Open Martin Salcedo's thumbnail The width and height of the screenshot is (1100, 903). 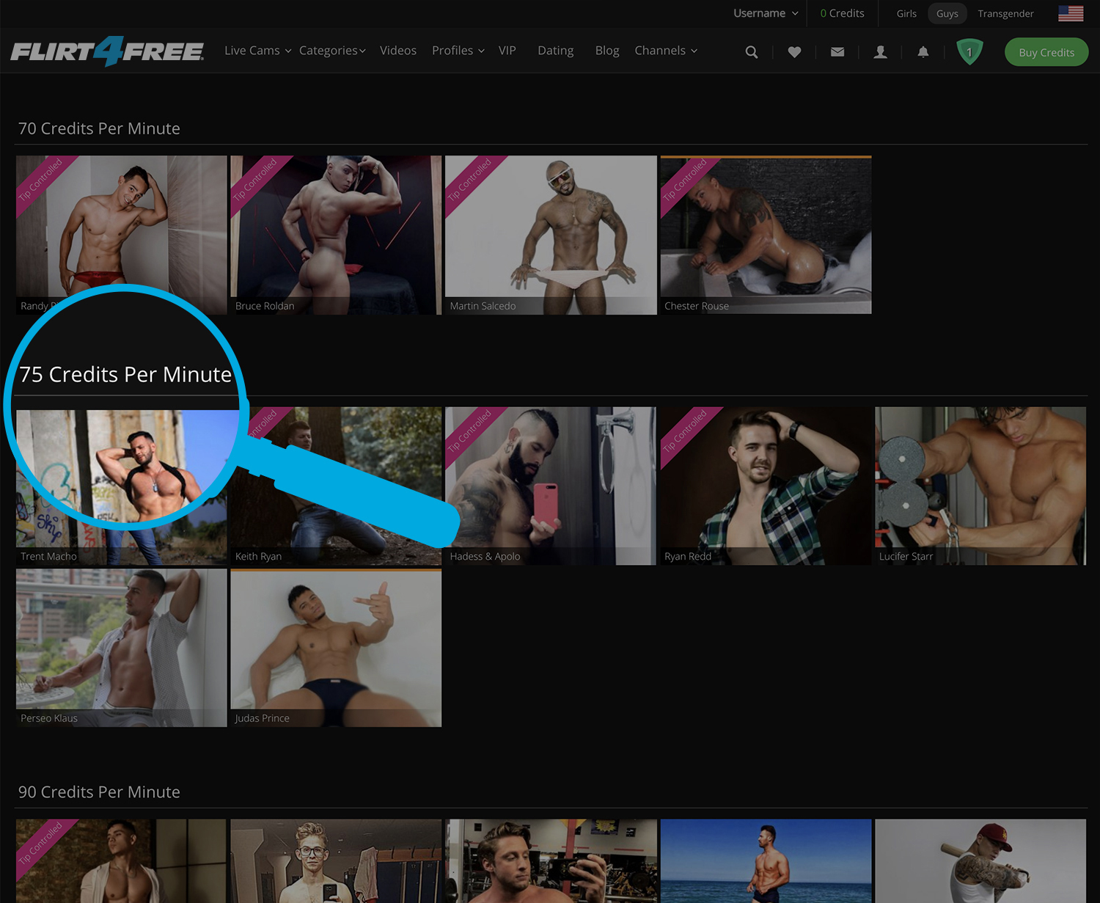[551, 235]
